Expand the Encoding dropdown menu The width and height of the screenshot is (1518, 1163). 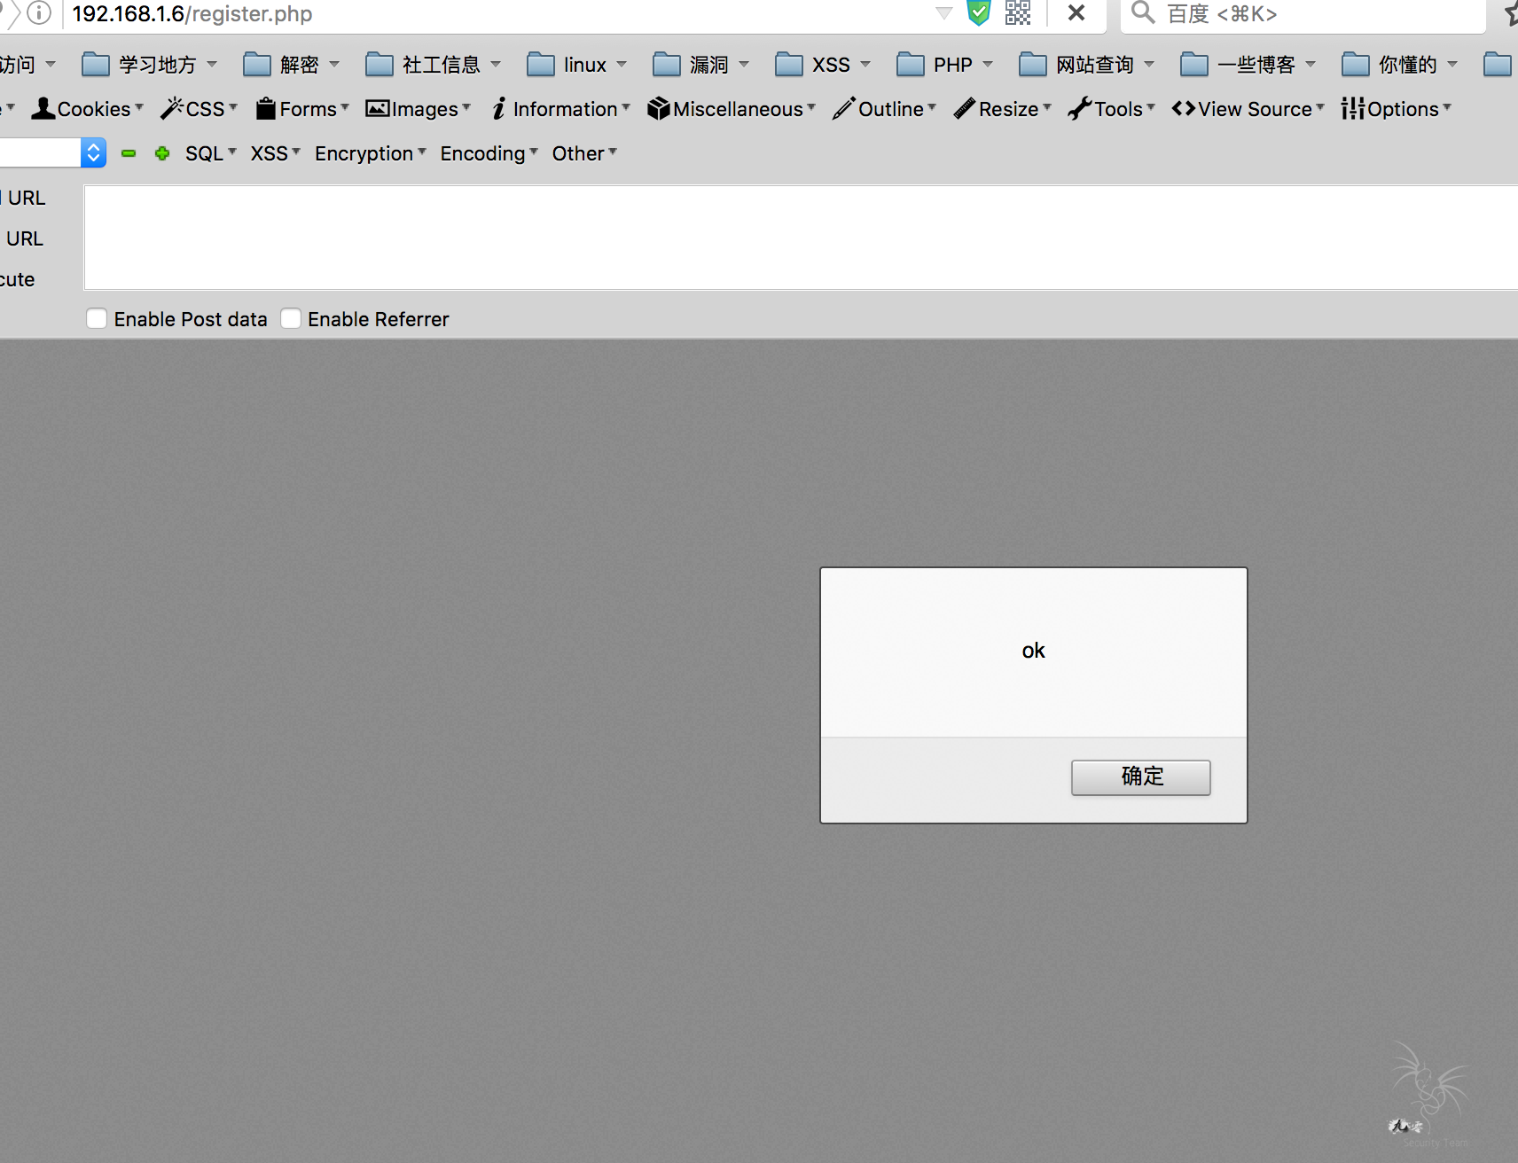click(x=489, y=153)
